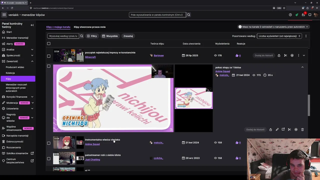The image size is (320, 180).
Task: Expand the Korzyści finansowe section
Action: (x=32, y=97)
